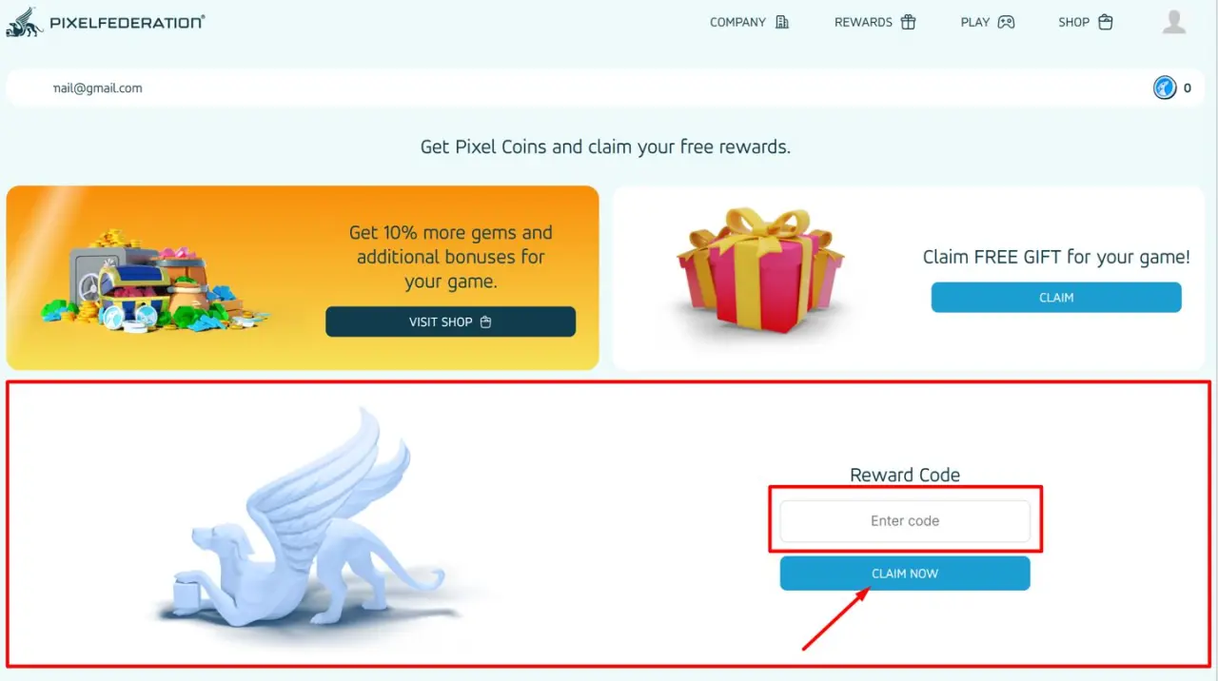Image resolution: width=1218 pixels, height=681 pixels.
Task: Click the gift box icon beside Rewards
Action: [x=908, y=22]
